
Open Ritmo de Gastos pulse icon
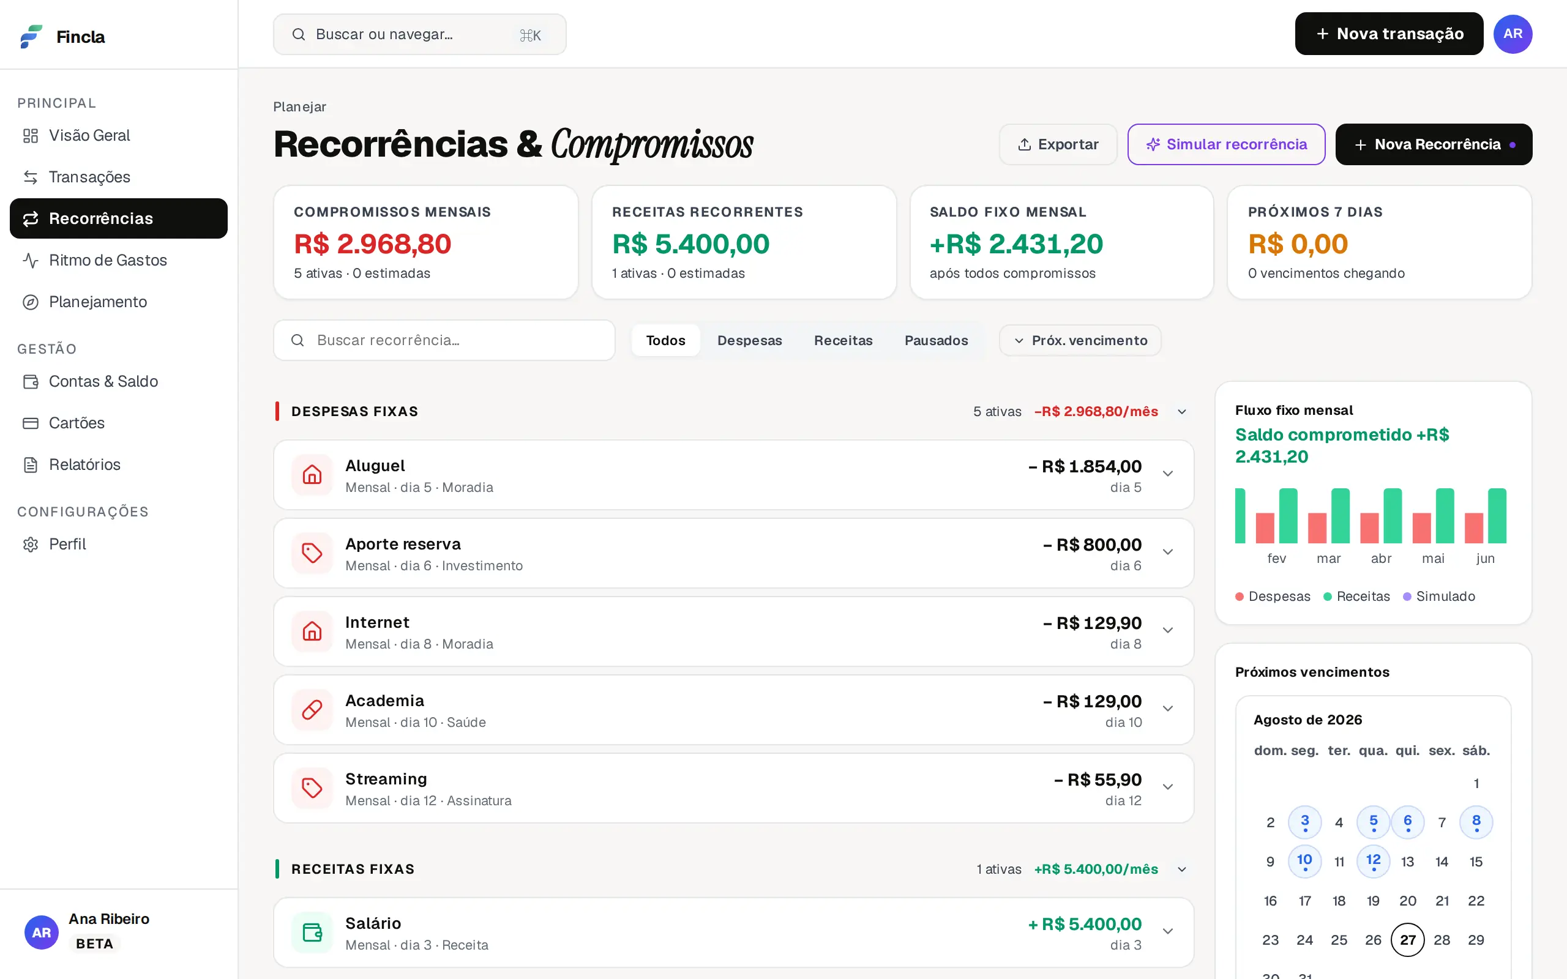(x=31, y=260)
